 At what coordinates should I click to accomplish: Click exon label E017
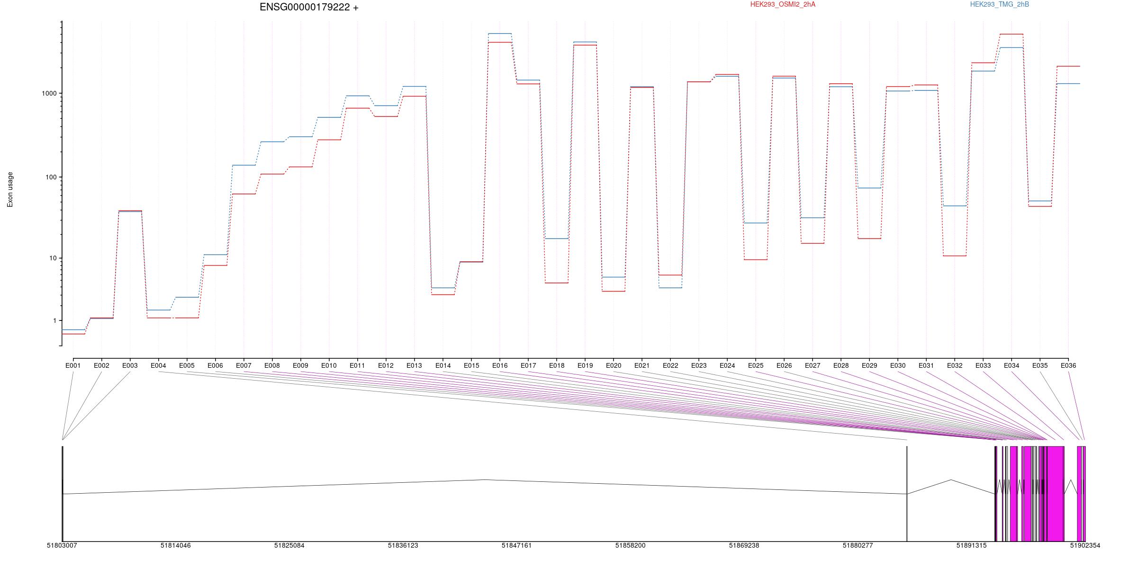(x=528, y=365)
